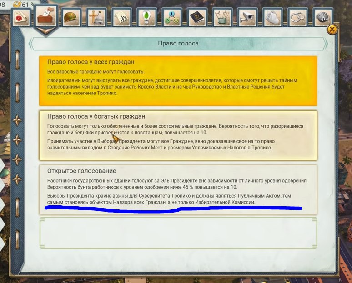Open the cross and capitol religion tab
Viewport: 352px width, 283px height.
(96, 18)
